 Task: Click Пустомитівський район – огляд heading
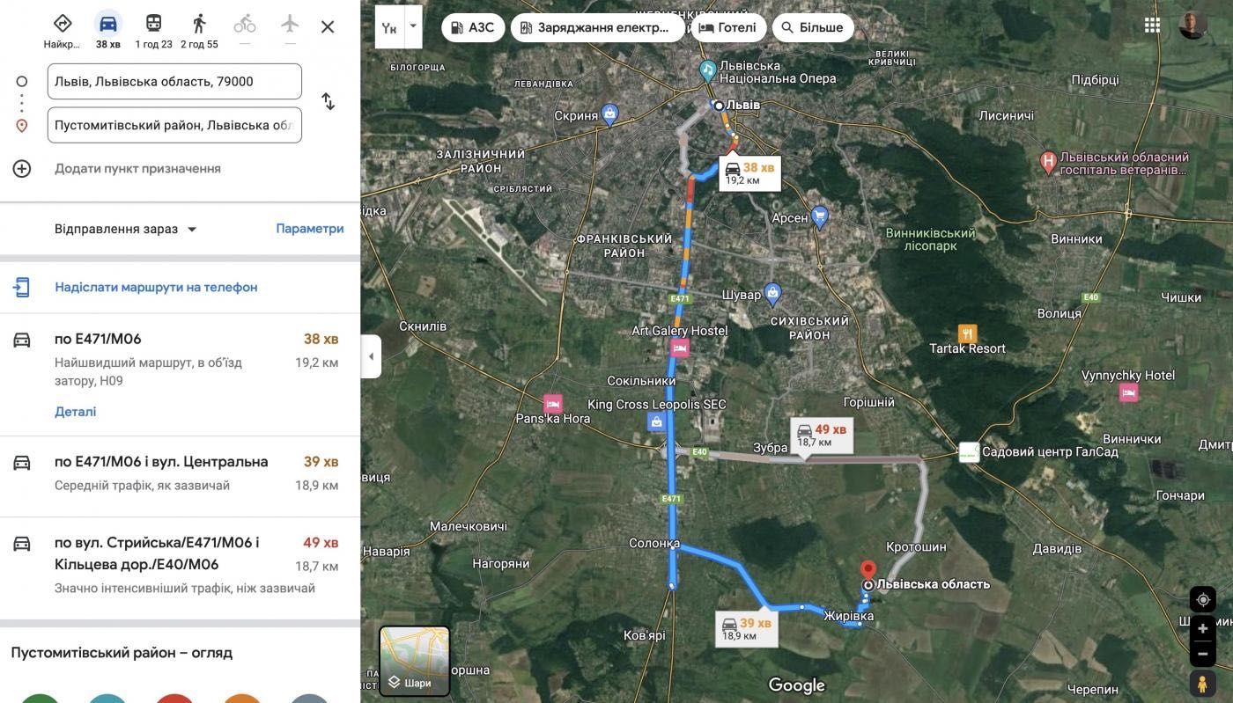point(122,653)
